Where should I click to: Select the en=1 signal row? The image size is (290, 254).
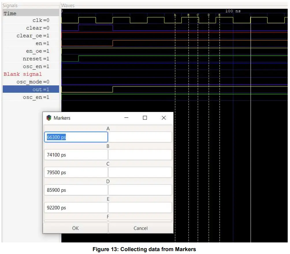(31, 43)
